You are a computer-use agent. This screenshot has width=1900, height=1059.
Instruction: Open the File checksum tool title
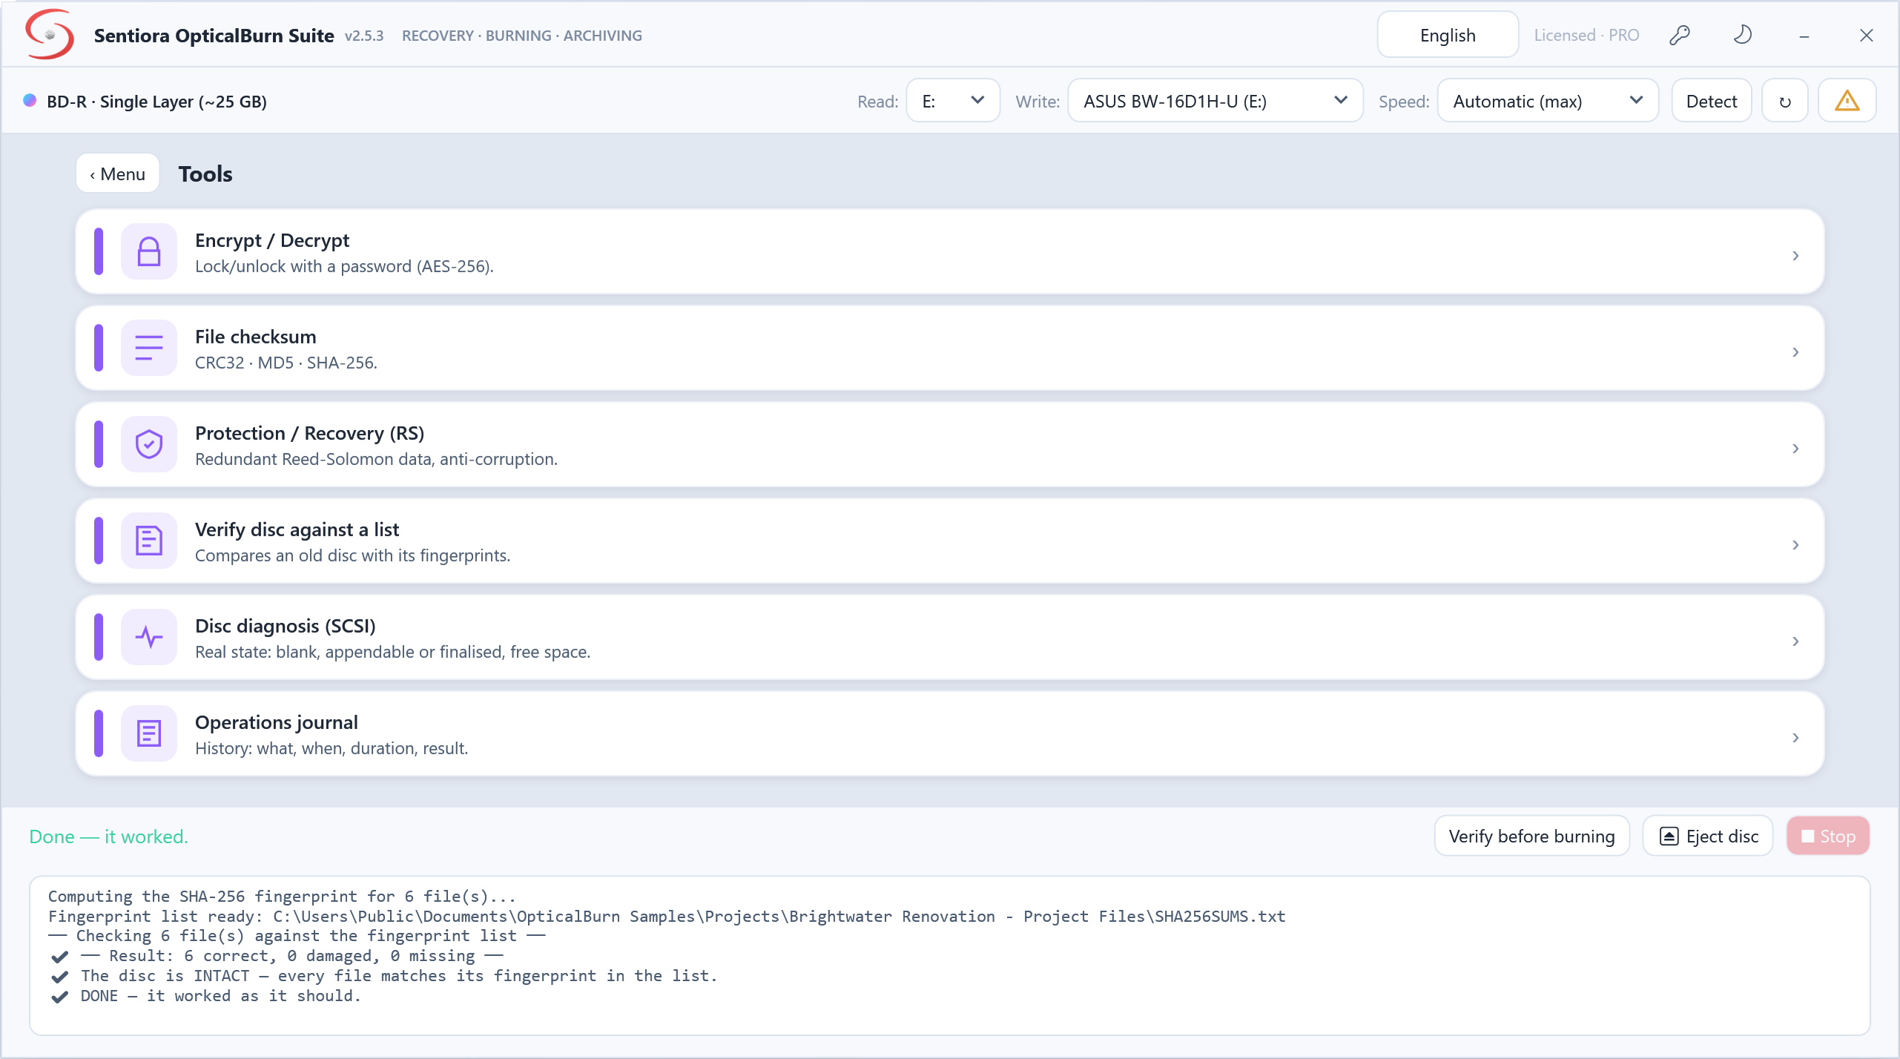tap(256, 337)
